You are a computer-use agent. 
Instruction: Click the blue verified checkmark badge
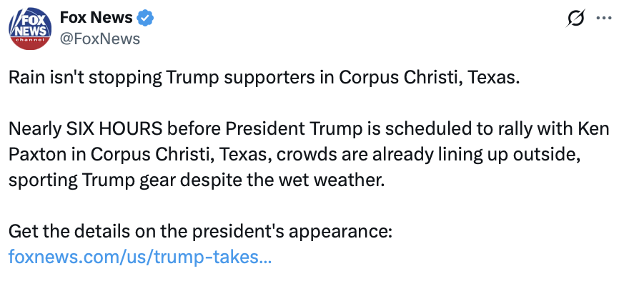[145, 18]
